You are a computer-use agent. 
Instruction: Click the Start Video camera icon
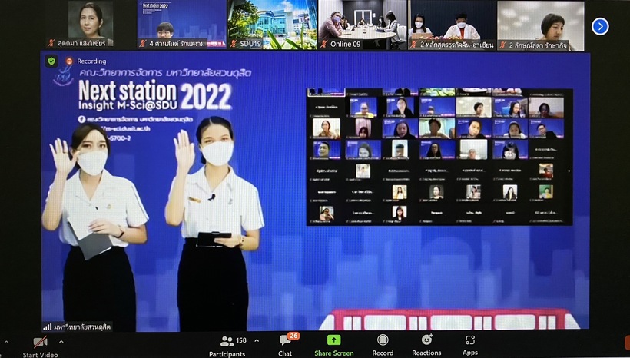click(40, 343)
